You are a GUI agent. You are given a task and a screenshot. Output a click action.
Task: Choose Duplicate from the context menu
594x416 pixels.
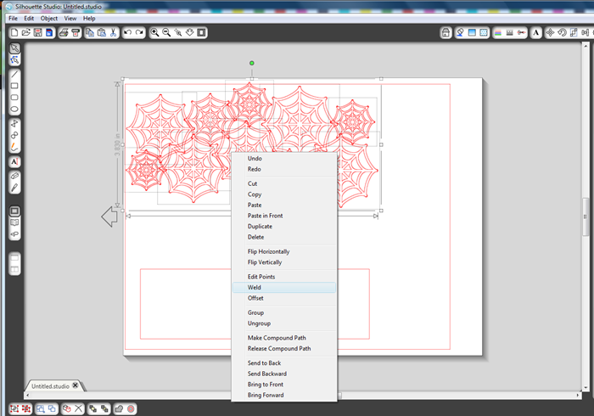coord(284,226)
